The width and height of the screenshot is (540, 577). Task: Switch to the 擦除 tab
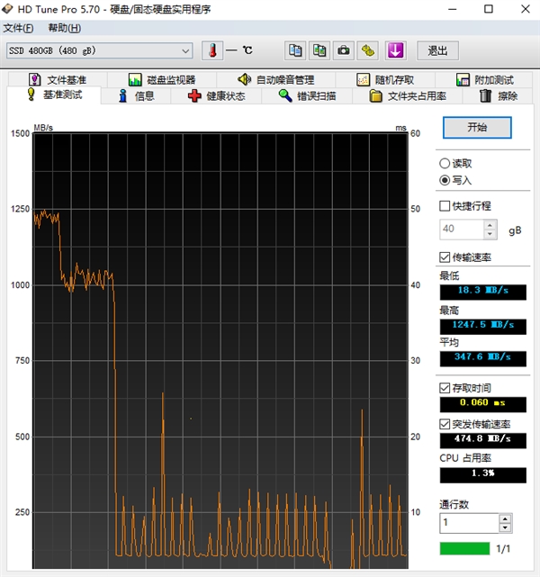point(498,96)
